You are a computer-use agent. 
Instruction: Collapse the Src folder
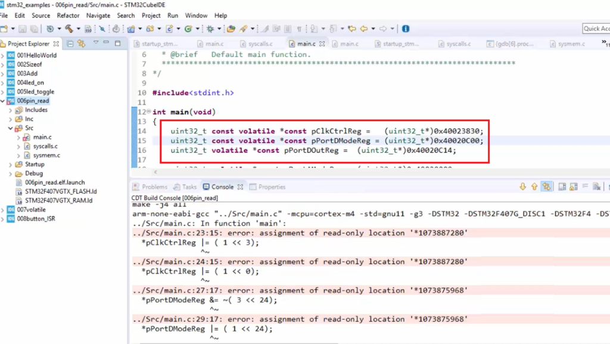11,129
